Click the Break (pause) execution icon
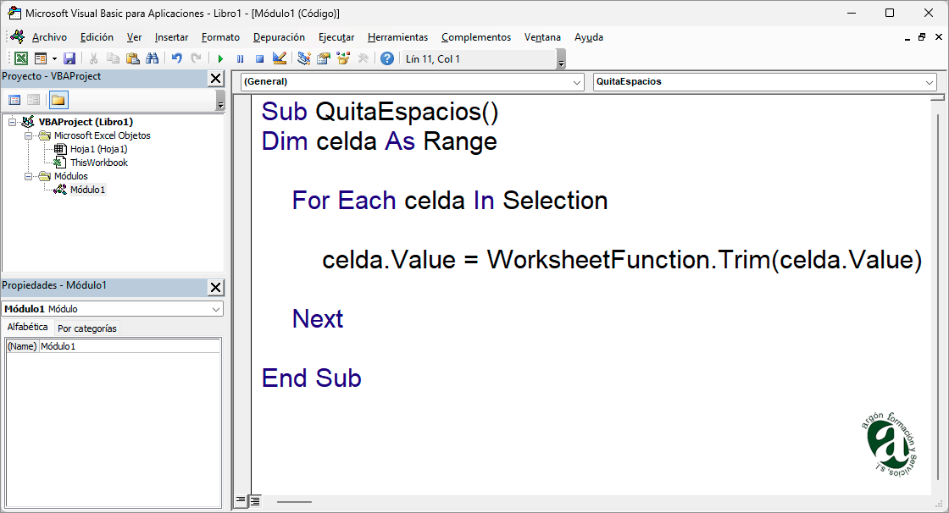949x513 pixels. (x=241, y=58)
